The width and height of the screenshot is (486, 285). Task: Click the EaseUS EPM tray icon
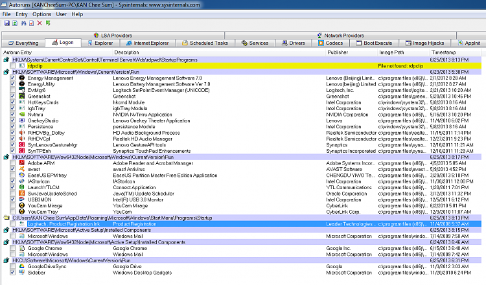[21, 176]
